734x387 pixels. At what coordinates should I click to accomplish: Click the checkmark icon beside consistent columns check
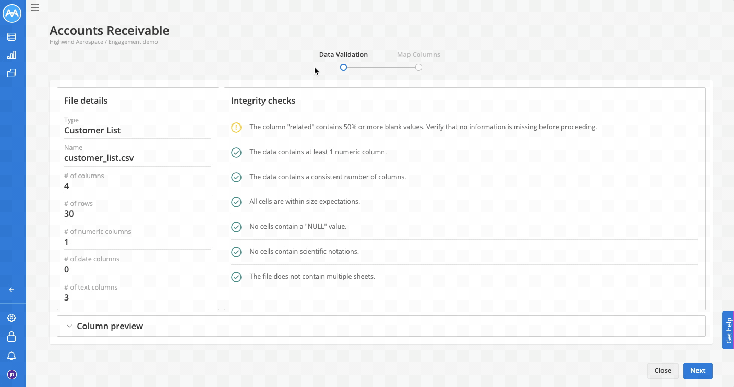pos(236,177)
